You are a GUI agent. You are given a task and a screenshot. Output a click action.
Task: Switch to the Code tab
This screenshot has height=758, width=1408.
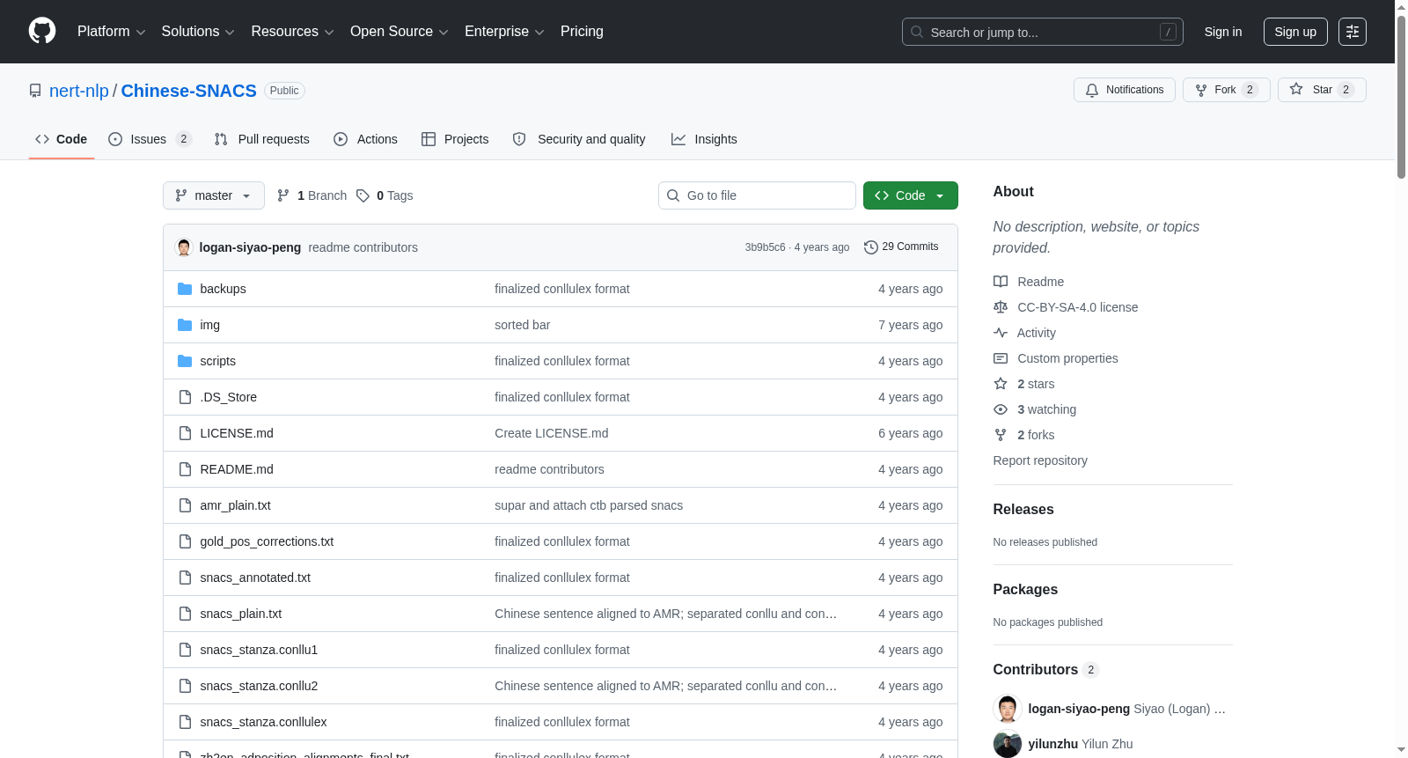(62, 139)
